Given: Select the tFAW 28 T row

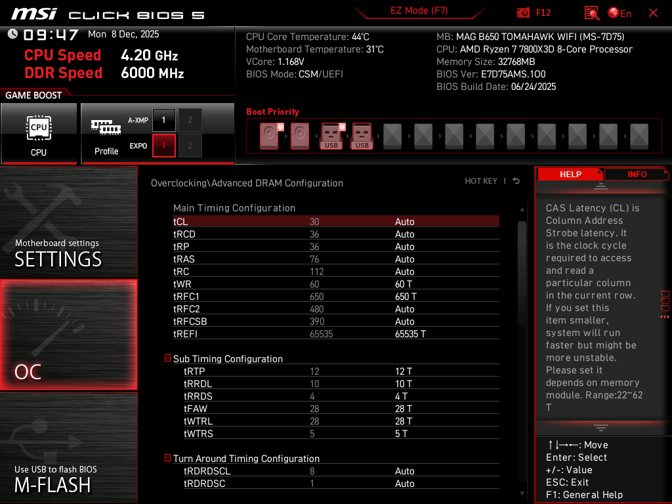Looking at the screenshot, I should click(x=341, y=408).
